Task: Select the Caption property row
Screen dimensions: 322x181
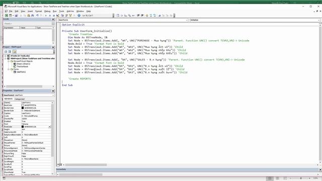Action: click(x=27, y=113)
